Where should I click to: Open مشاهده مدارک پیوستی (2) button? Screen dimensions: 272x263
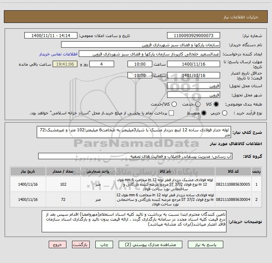(150, 244)
